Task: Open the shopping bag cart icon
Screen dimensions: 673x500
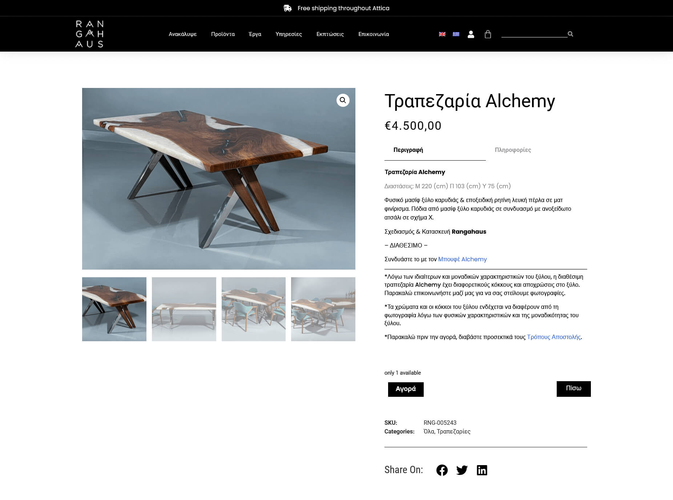Action: tap(488, 34)
